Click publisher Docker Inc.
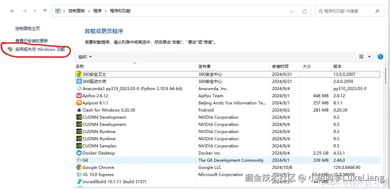The height and width of the screenshot is (189, 390). (210, 153)
